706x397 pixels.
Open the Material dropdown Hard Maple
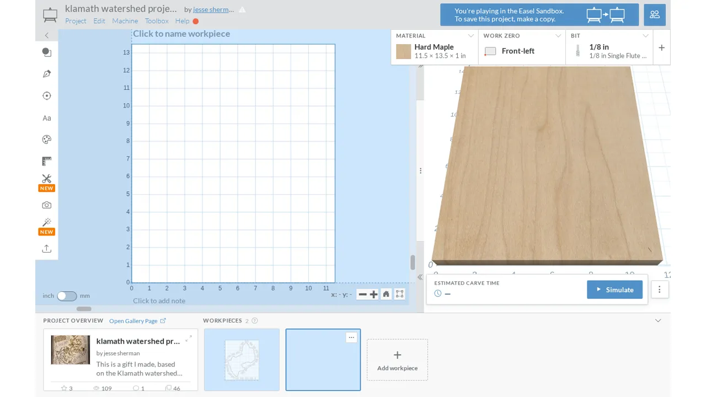click(x=435, y=47)
